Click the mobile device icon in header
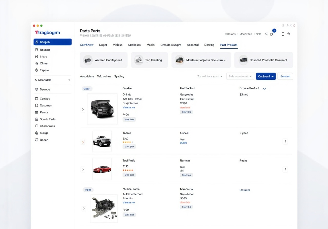328x229 pixels. [x=283, y=34]
